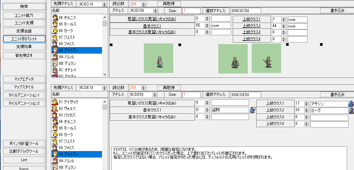This screenshot has width=354, height=170.
Task: Launch the マップエディタ map editor
Action: tap(24, 79)
